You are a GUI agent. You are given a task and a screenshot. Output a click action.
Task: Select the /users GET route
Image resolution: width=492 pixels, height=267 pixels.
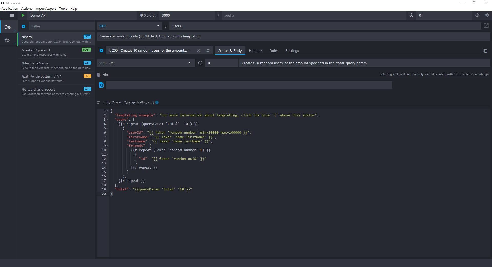56,39
